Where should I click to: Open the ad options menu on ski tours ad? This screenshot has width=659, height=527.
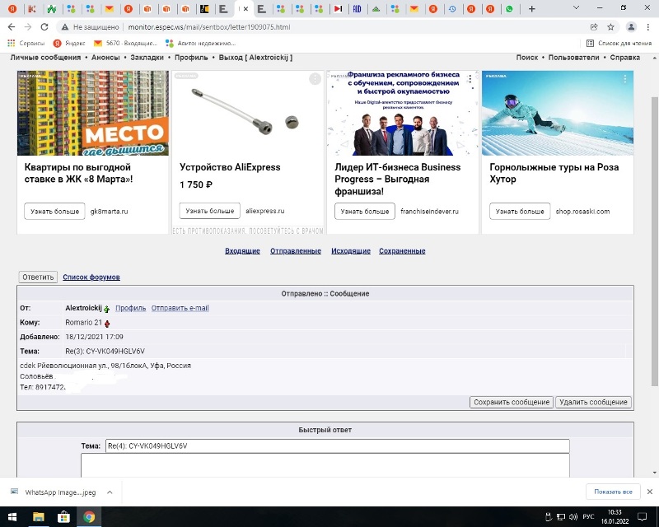[x=625, y=79]
